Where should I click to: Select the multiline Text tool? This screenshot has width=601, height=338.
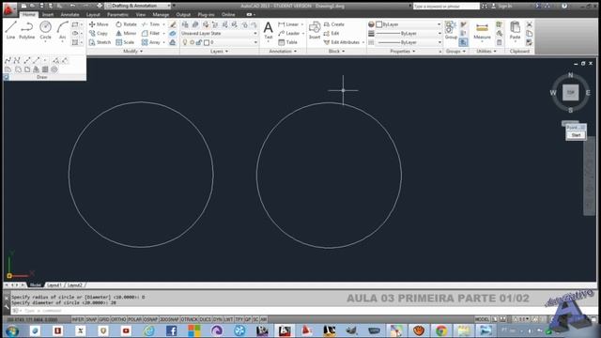tap(269, 30)
